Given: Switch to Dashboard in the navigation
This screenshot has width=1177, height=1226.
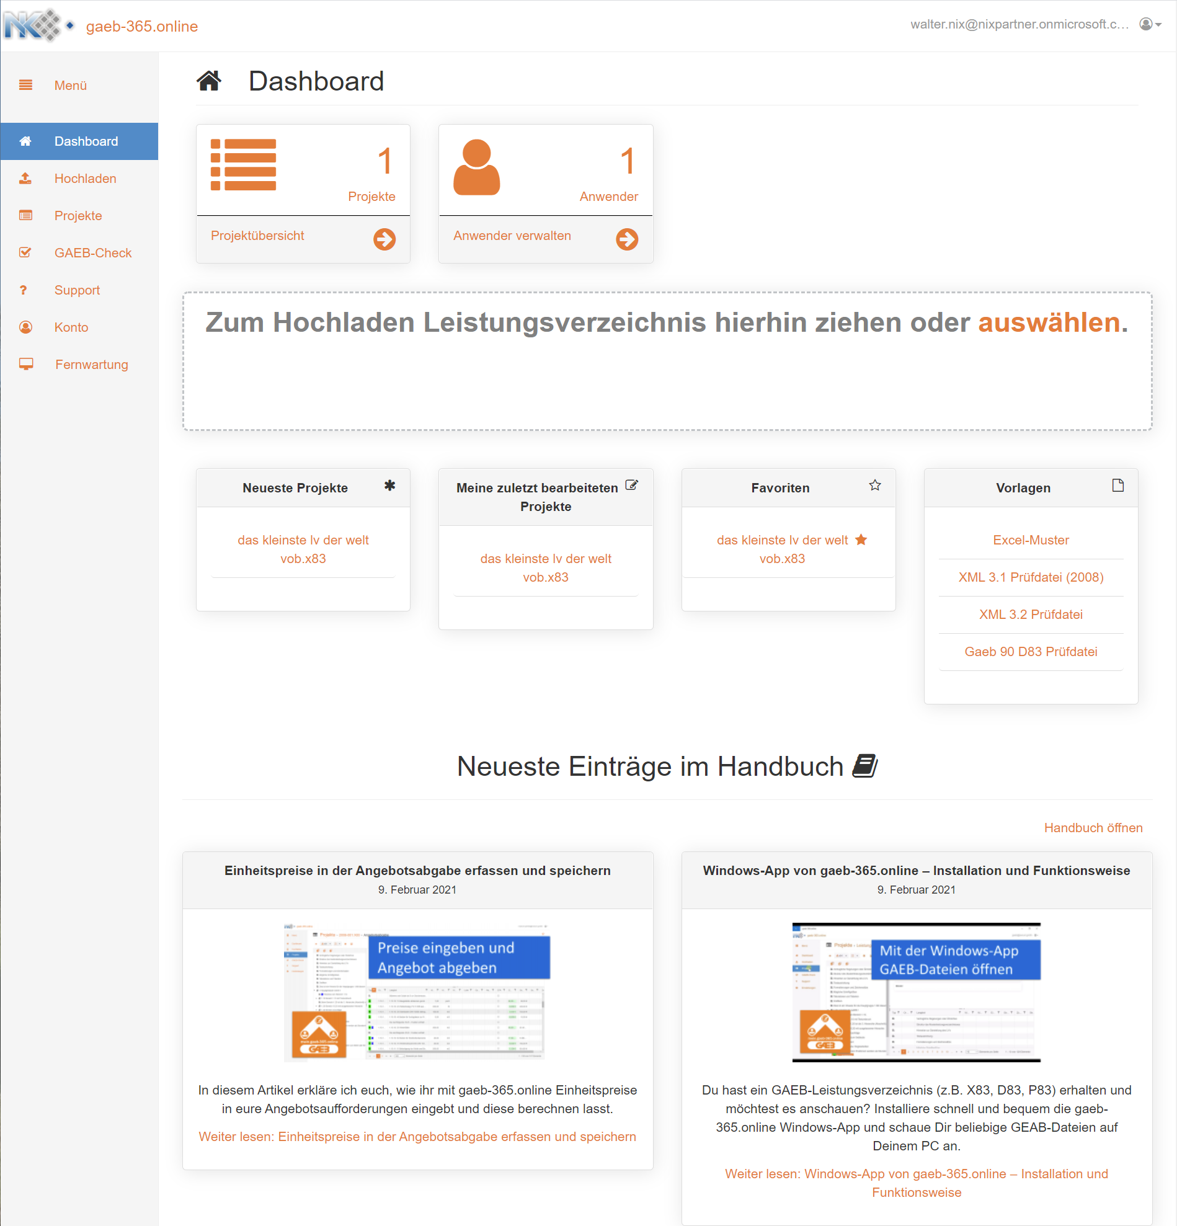Looking at the screenshot, I should pos(86,141).
